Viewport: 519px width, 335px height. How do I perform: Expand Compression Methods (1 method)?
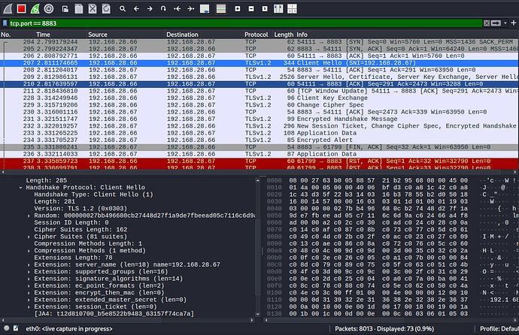click(x=29, y=251)
